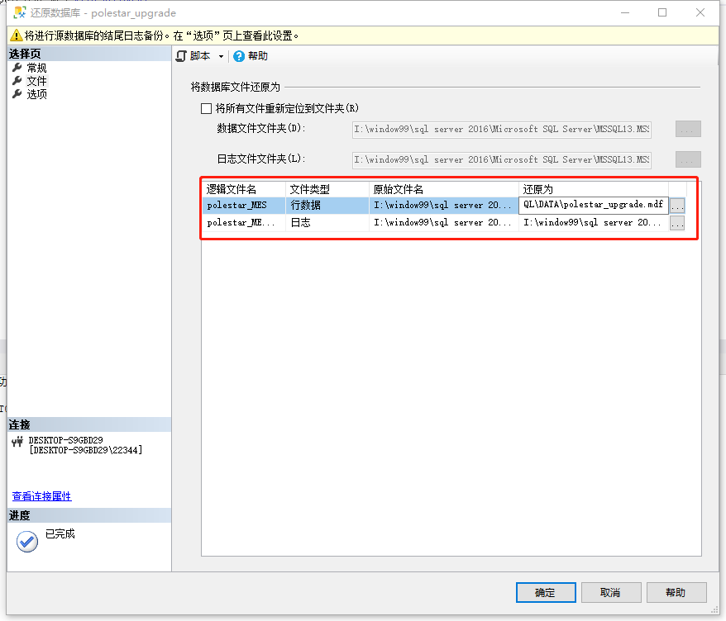Switch to the 常规 page

coord(37,67)
